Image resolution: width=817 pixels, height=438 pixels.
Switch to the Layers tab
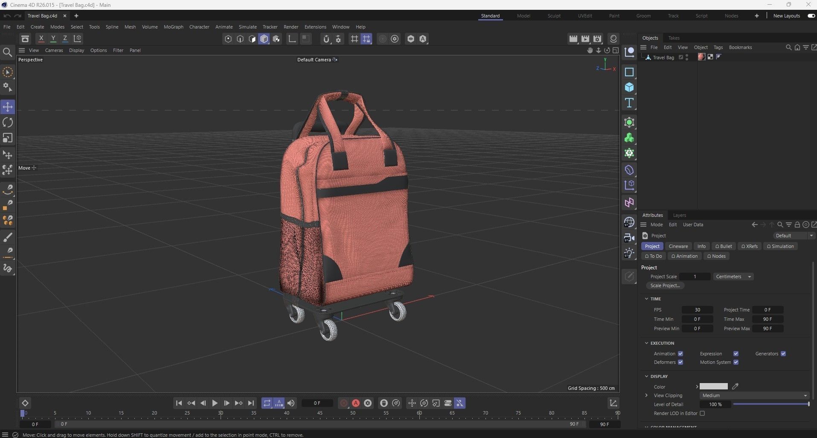(679, 215)
